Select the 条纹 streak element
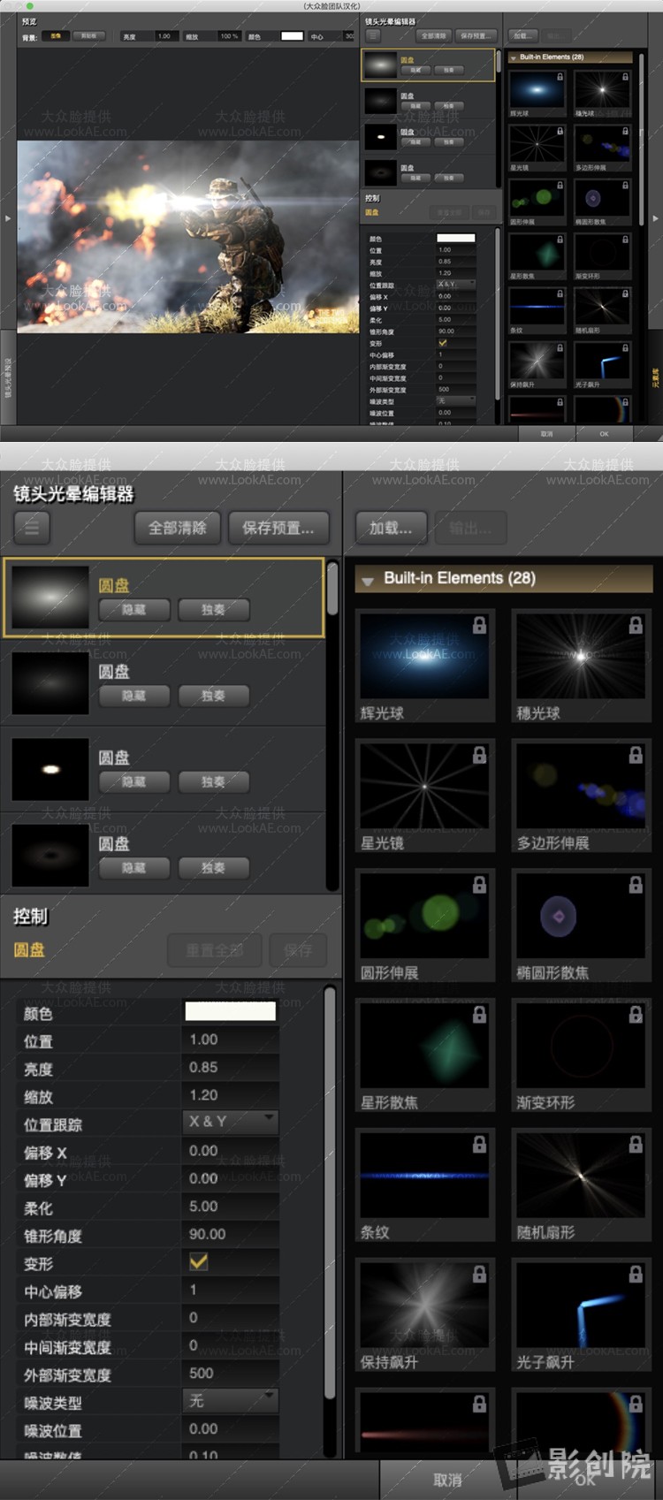Image resolution: width=663 pixels, height=1500 pixels. [x=424, y=1175]
